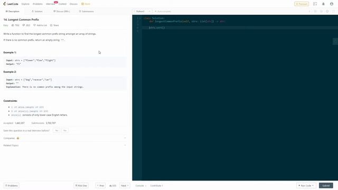Expand the Related Topics section
This screenshot has height=190, width=338.
click(64, 146)
